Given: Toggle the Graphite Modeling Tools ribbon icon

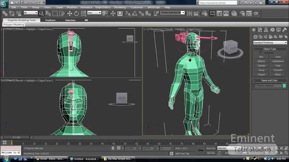Looking at the screenshot, I should pos(212,13).
